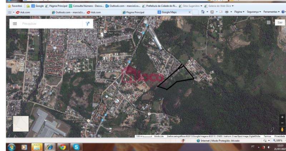
Task: Open the Termos link
Action: tap(267, 136)
